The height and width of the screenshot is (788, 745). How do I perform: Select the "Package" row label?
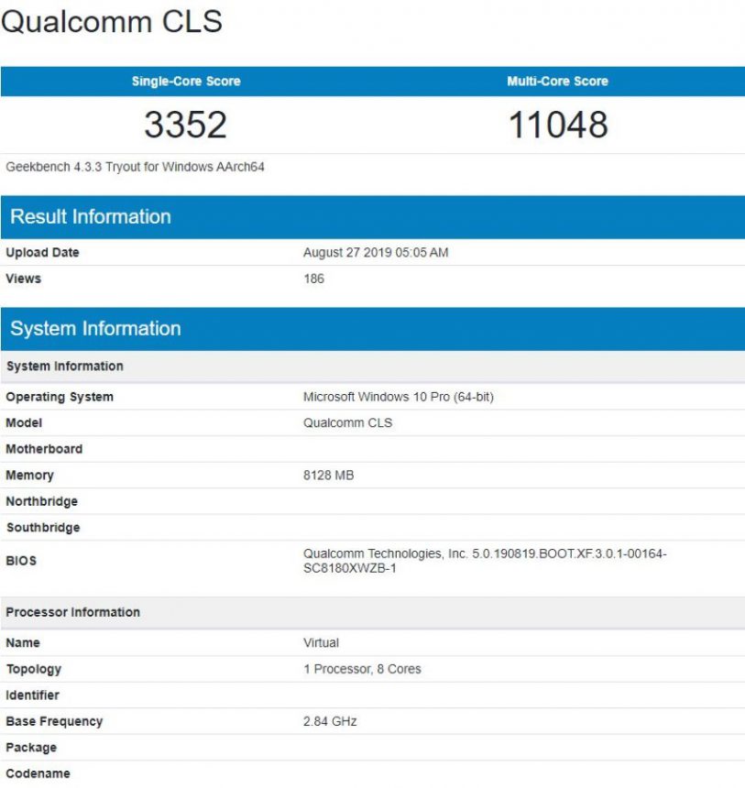[31, 748]
